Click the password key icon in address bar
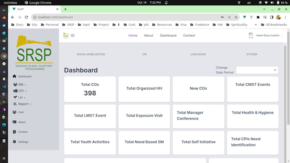290x163 pixels. pos(223,17)
